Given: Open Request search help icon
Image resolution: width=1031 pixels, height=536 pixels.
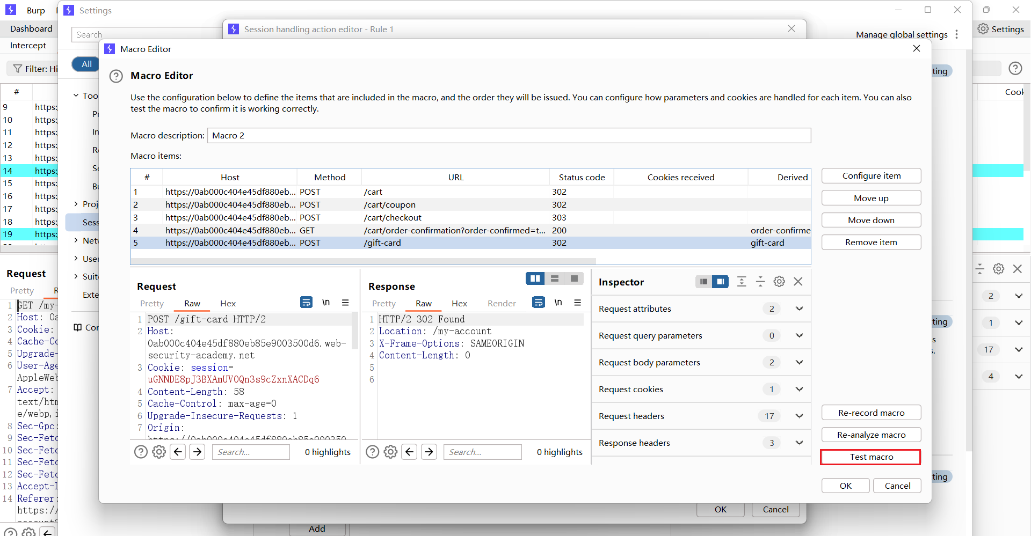Looking at the screenshot, I should [141, 452].
